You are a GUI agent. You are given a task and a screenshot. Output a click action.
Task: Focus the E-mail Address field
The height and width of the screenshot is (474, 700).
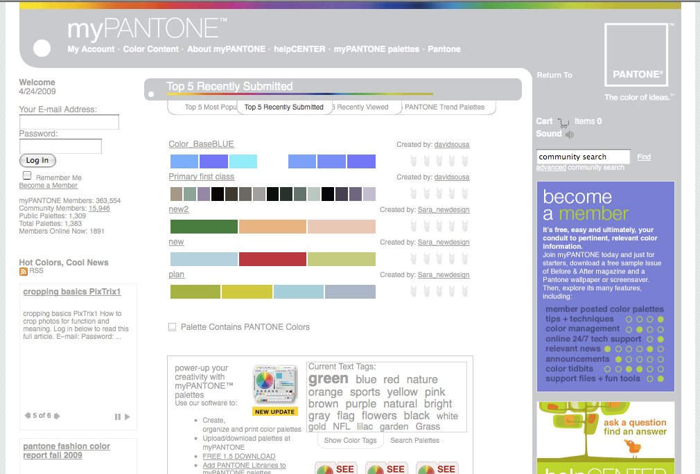pos(69,122)
